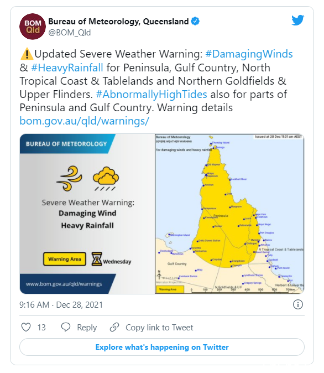Open the #AbnormallyHighTides hashtag
Image resolution: width=324 pixels, height=373 pixels.
tap(151, 94)
